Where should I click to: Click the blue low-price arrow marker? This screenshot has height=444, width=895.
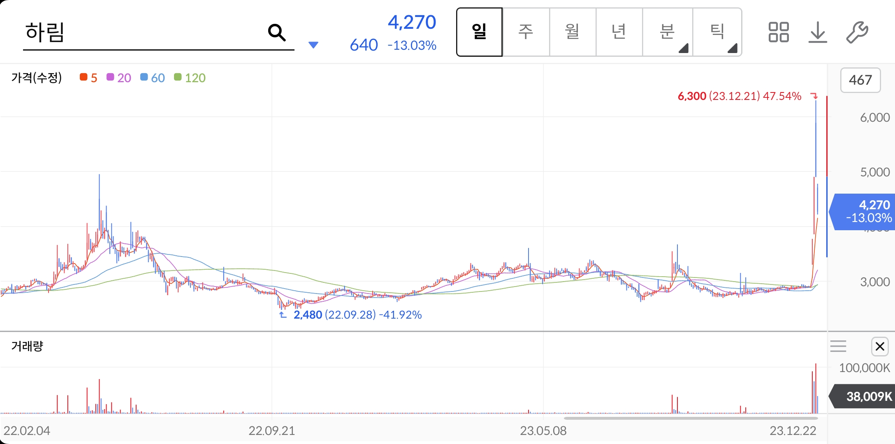pos(283,315)
